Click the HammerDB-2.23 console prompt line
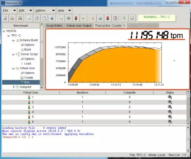191x159 pixels. point(18,137)
